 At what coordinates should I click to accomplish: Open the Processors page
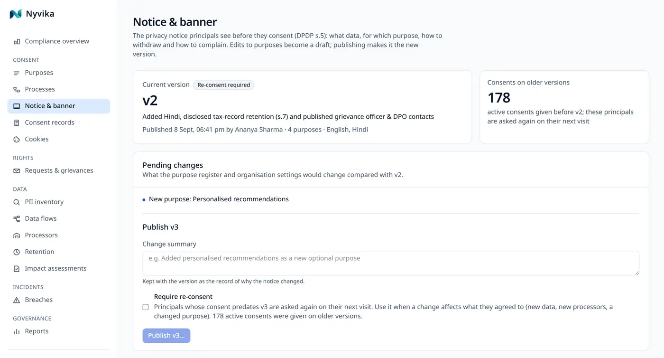tap(59, 235)
